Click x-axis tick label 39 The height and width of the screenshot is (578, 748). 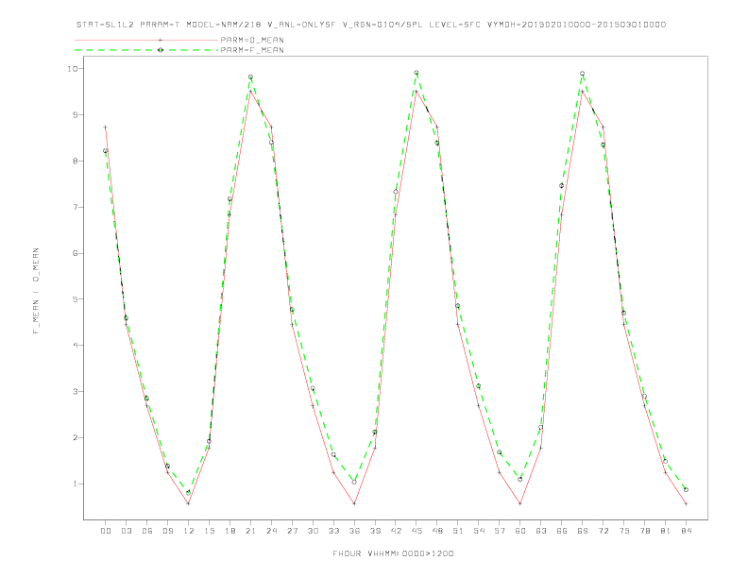pos(375,531)
